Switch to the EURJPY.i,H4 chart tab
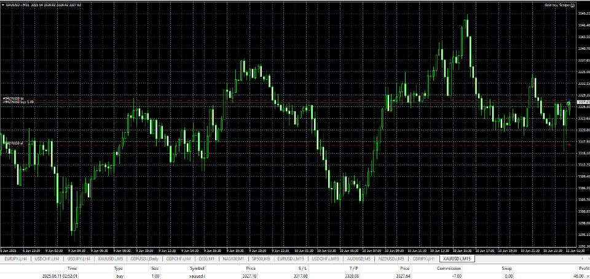 pos(15,259)
